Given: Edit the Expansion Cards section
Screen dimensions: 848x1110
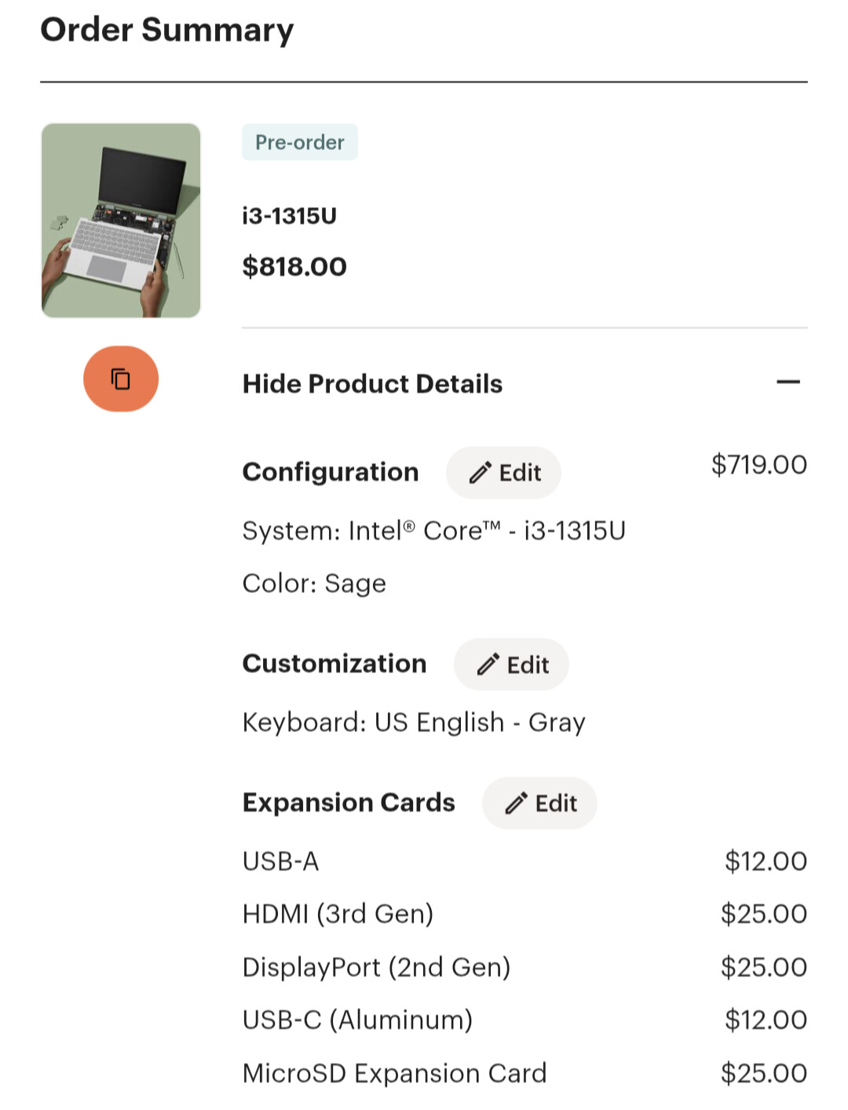Looking at the screenshot, I should [539, 803].
